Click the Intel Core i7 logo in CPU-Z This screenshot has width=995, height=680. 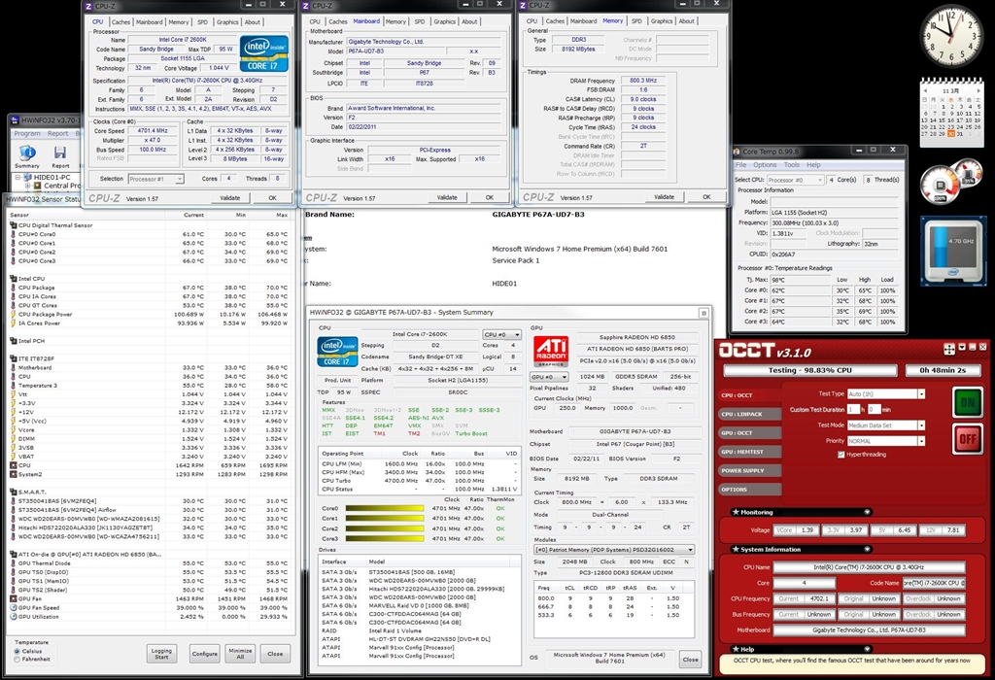coord(264,53)
